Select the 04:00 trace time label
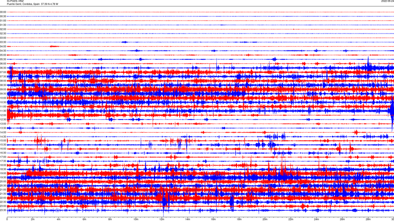Viewport: 394px width, 221px height. click(x=3, y=46)
